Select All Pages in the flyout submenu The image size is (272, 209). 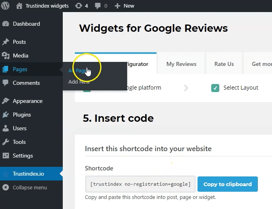point(77,70)
